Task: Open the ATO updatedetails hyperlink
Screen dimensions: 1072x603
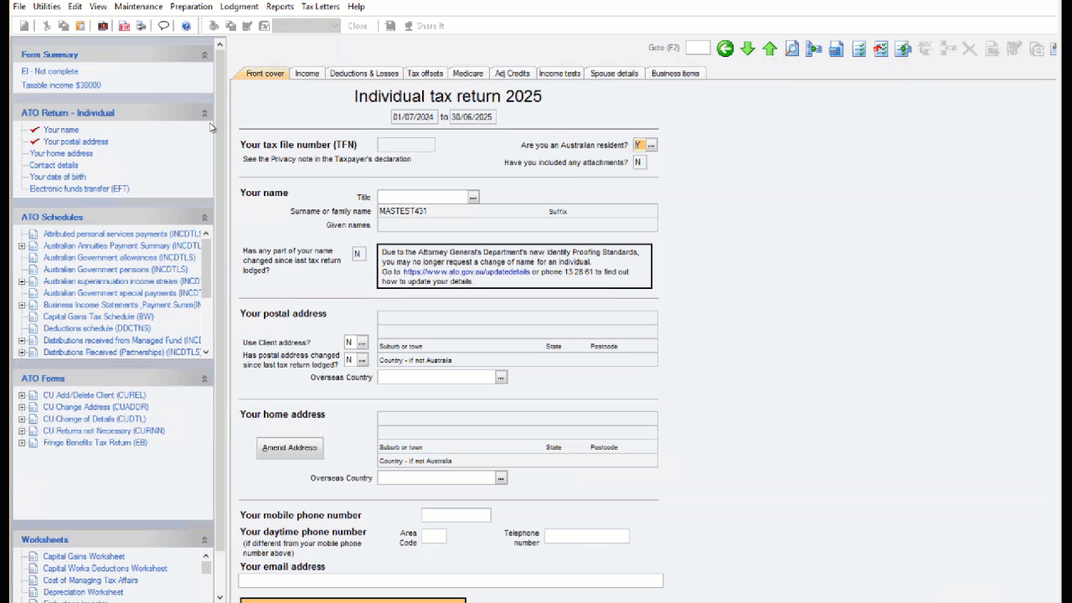Action: coord(466,272)
